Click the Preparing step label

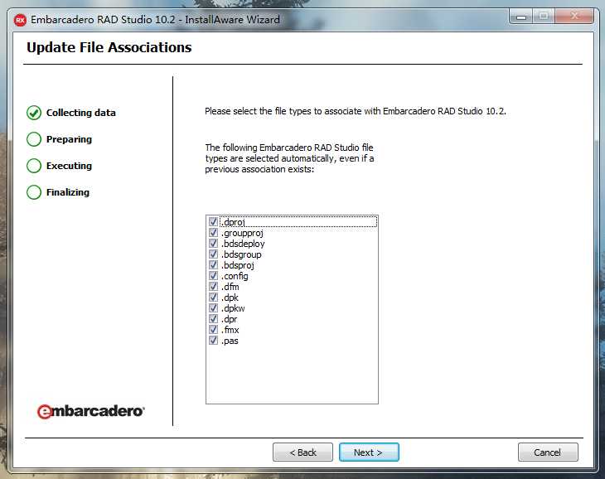pyautogui.click(x=69, y=139)
